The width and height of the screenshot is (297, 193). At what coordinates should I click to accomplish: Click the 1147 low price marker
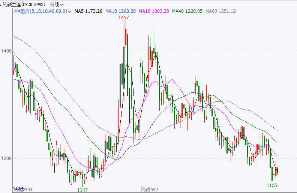pyautogui.click(x=82, y=190)
